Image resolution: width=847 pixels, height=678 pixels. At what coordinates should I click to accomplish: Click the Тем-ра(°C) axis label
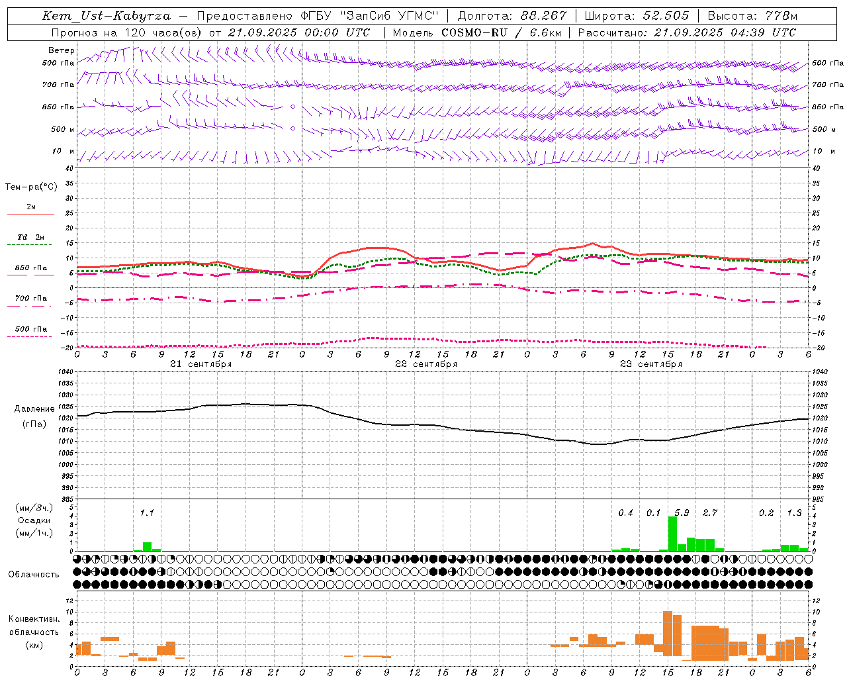coord(31,187)
